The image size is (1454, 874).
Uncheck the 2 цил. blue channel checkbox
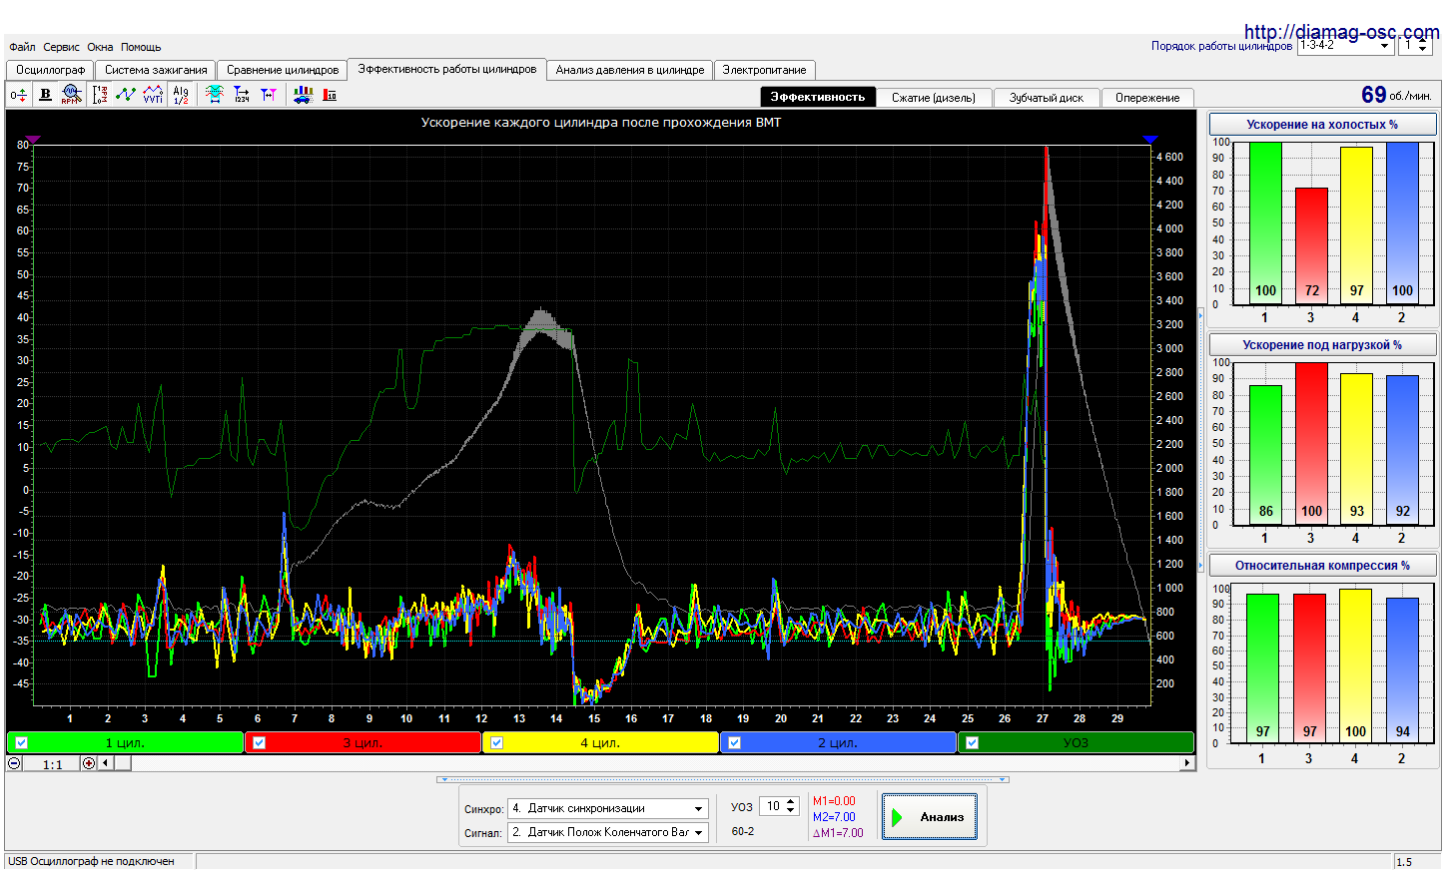735,742
